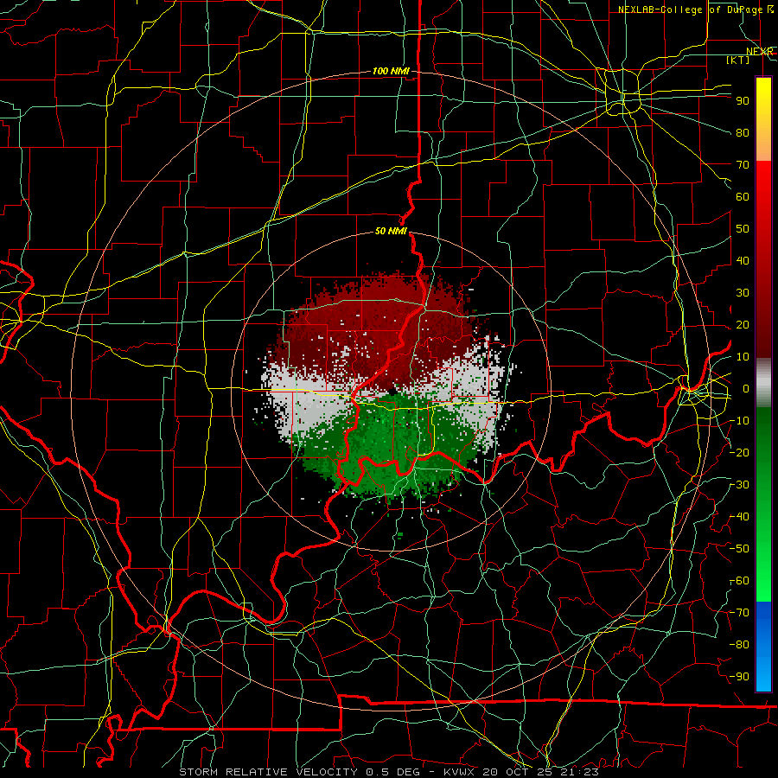
Task: Click the 21:23 timestamp in footer
Action: pos(584,772)
